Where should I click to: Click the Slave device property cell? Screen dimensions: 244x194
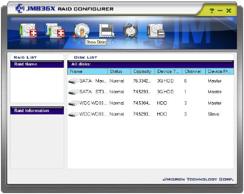click(x=213, y=114)
